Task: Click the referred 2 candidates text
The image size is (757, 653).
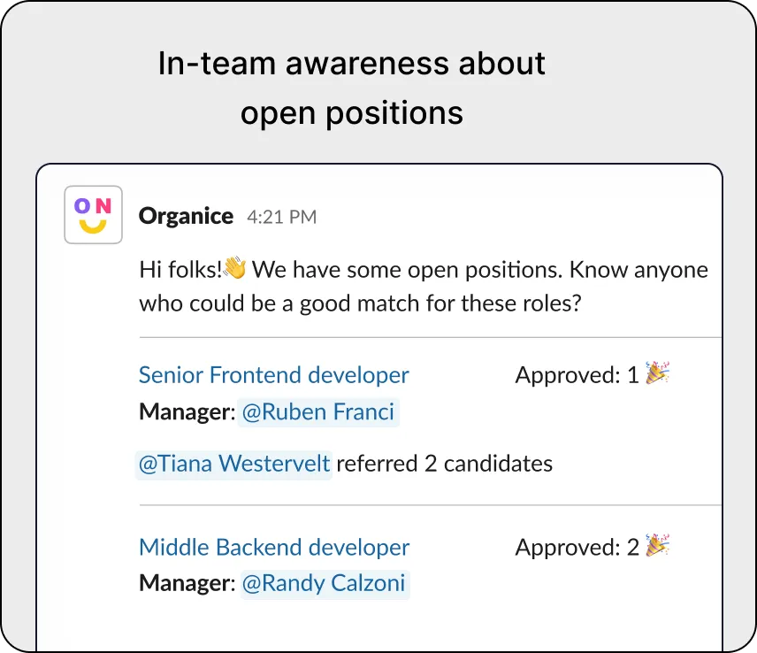Action: click(x=444, y=464)
